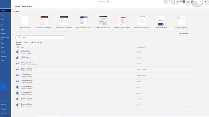The image size is (209, 117).
Task: Click the file type column header icon
Action: click(18, 47)
